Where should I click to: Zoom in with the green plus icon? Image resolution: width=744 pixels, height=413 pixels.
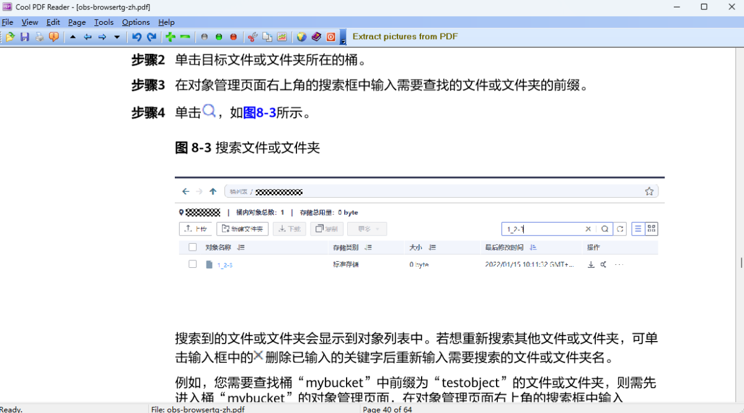coord(168,37)
